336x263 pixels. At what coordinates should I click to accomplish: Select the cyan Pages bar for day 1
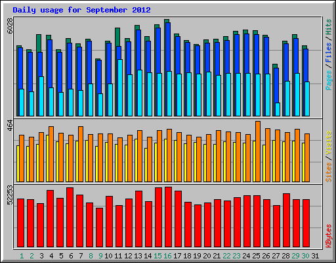pos(22,103)
